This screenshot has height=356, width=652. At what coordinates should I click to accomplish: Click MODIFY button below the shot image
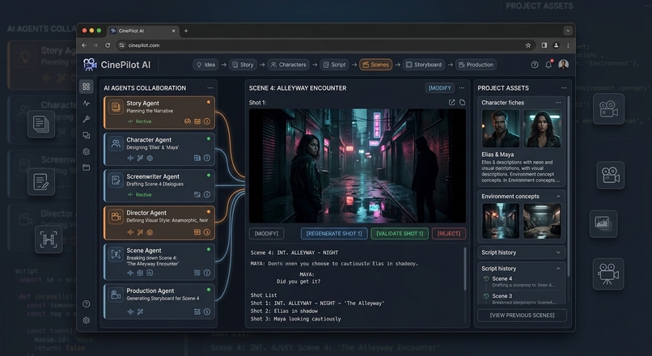[x=266, y=234]
